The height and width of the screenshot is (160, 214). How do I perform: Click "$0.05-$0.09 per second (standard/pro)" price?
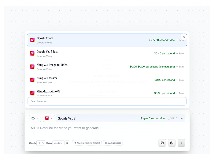[152, 67]
